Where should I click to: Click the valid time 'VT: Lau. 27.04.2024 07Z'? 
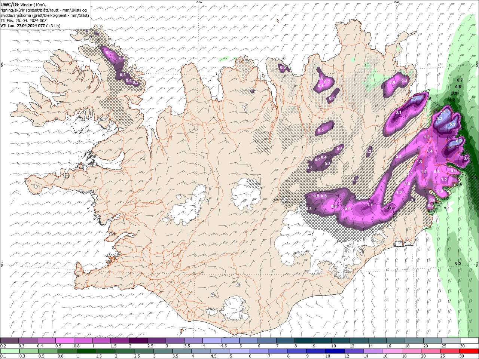(x=23, y=26)
